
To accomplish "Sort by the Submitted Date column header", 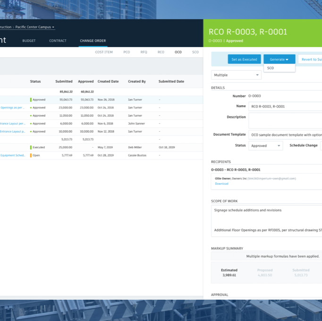I will [171, 81].
